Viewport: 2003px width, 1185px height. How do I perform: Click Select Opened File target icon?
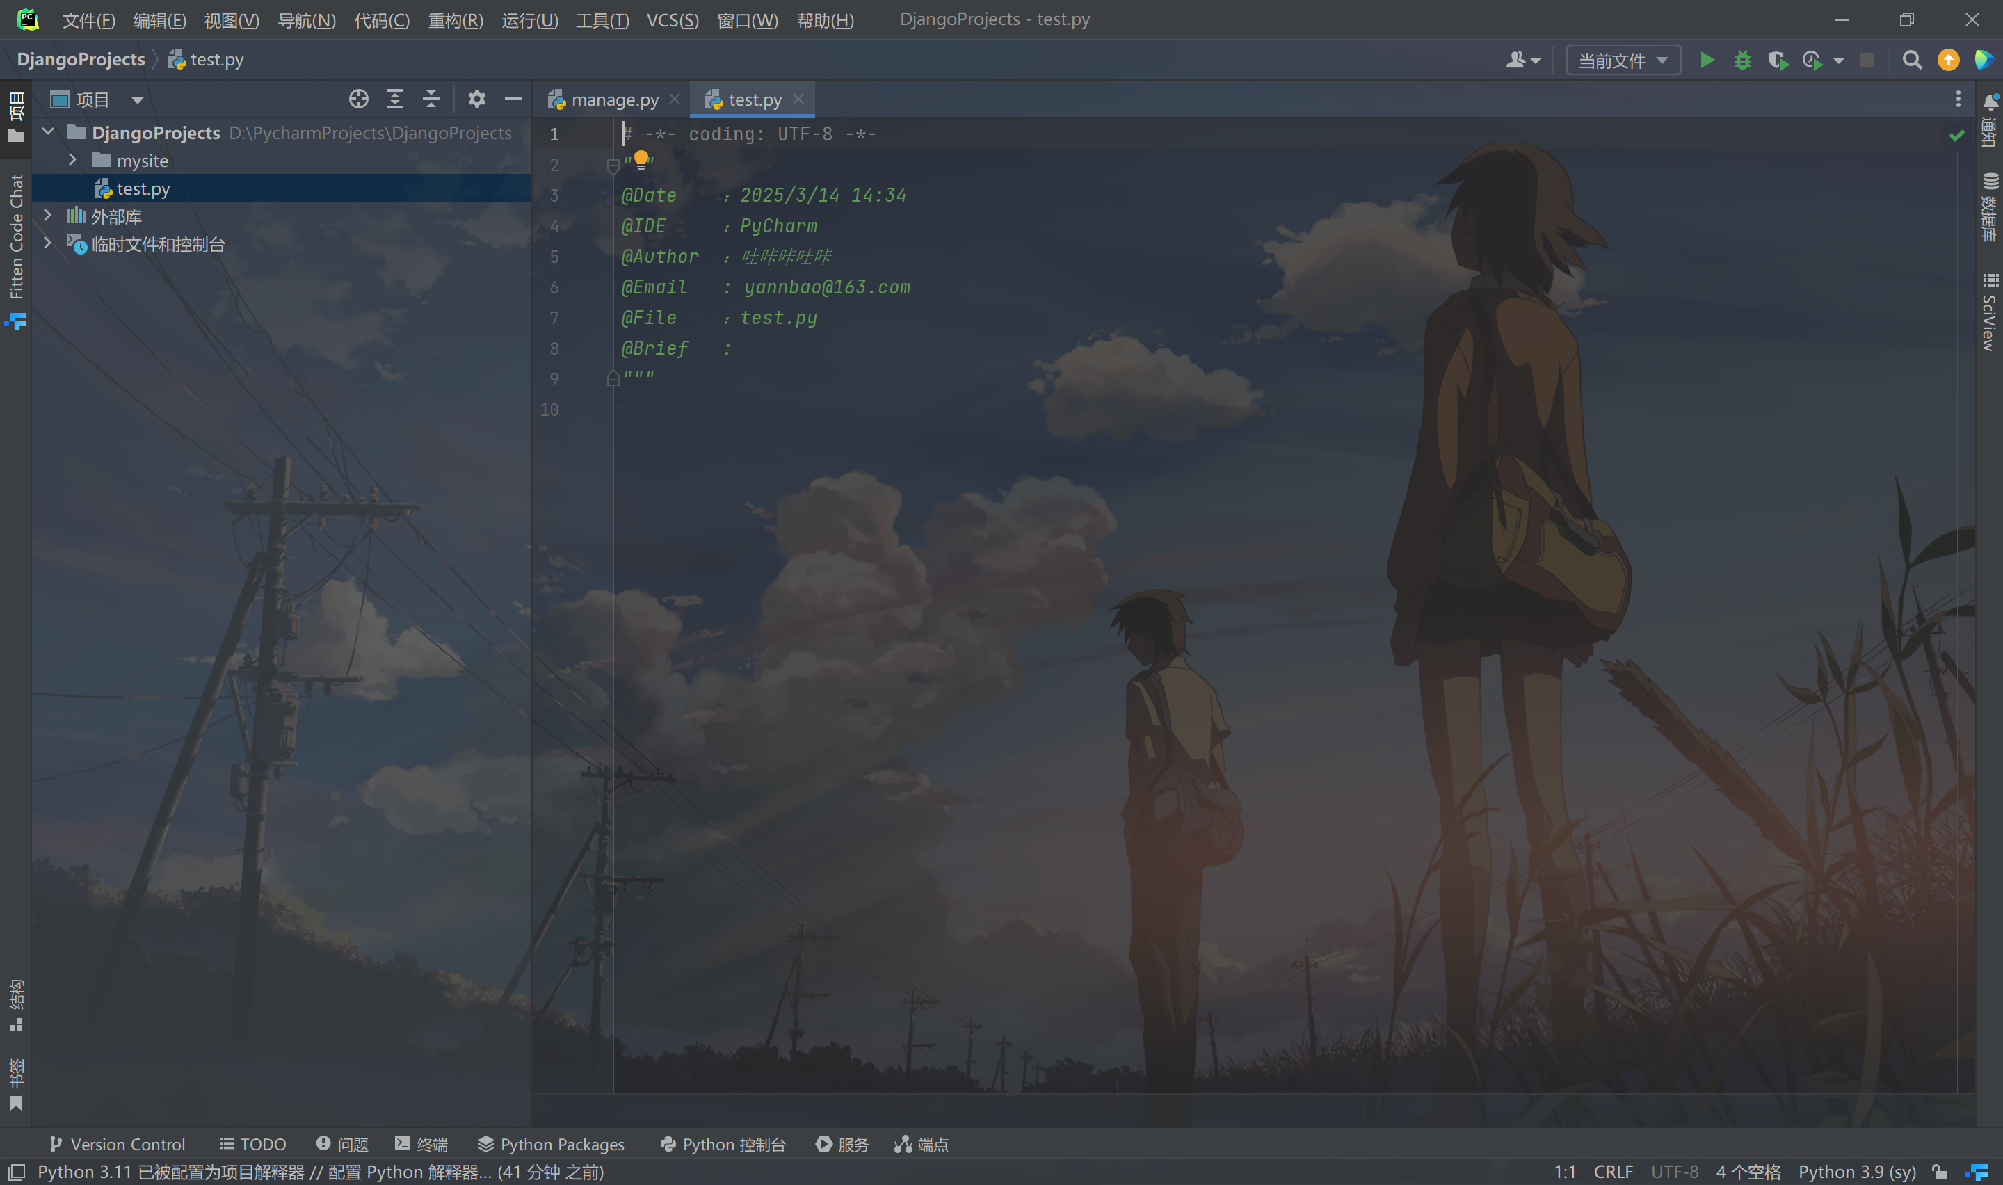[x=358, y=99]
